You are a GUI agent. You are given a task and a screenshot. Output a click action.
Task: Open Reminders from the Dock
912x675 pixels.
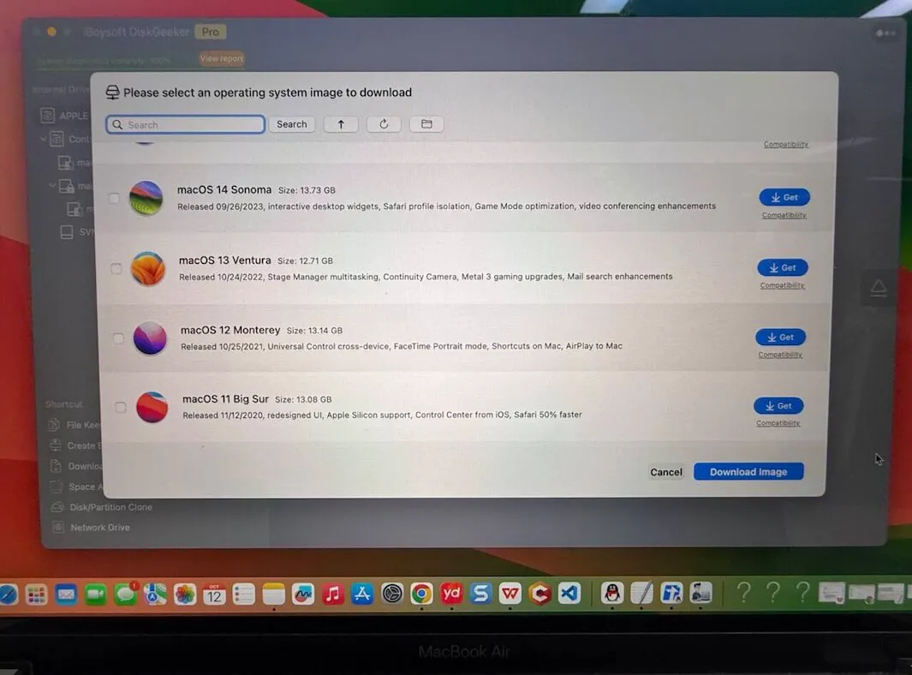[244, 594]
